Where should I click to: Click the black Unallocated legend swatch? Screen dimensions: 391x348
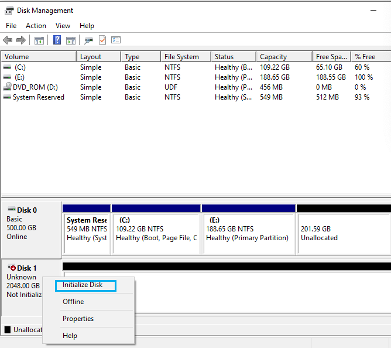(x=8, y=330)
